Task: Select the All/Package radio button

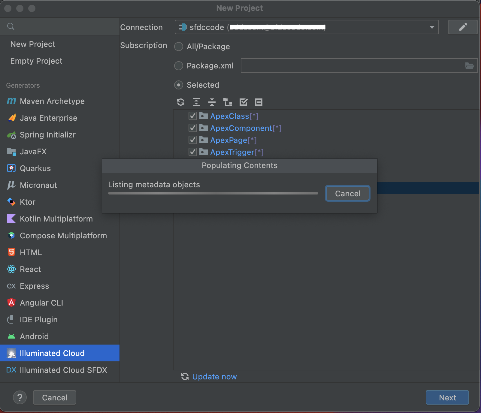Action: tap(179, 47)
